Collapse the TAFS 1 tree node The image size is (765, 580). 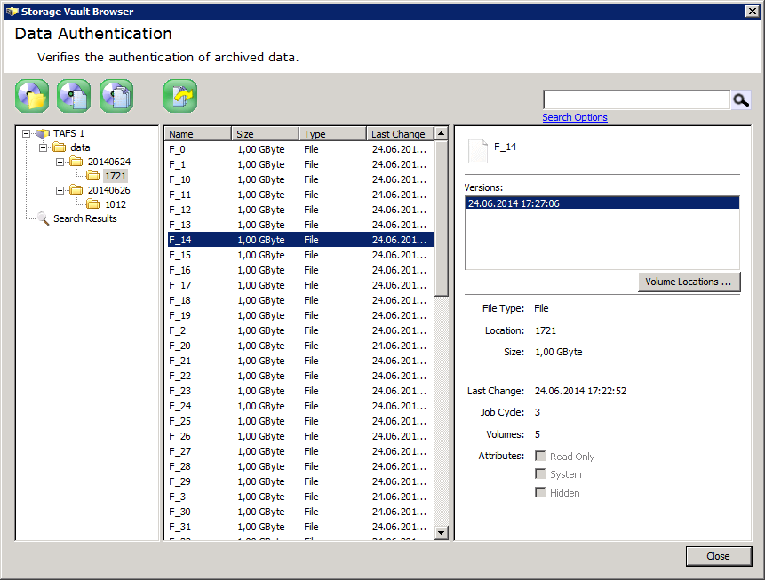[x=26, y=133]
